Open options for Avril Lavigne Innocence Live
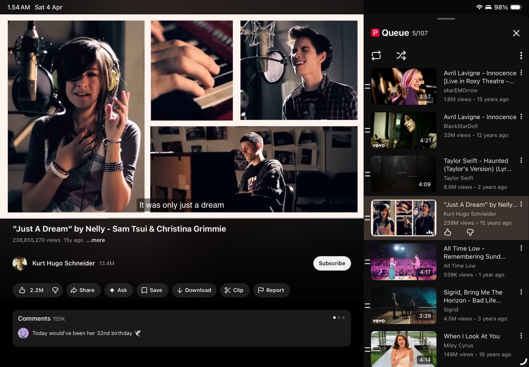Image resolution: width=529 pixels, height=367 pixels. coord(521,73)
